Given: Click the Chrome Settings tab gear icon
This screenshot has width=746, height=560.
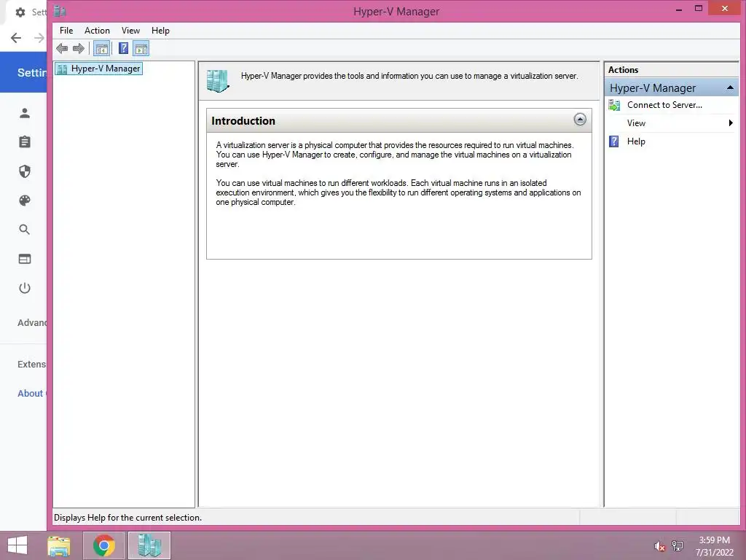Looking at the screenshot, I should [x=20, y=12].
